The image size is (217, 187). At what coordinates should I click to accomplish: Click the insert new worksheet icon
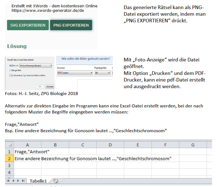[56, 181]
